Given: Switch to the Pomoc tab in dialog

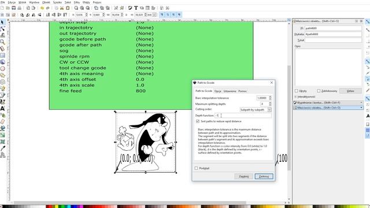Looking at the screenshot, I should (242, 91).
